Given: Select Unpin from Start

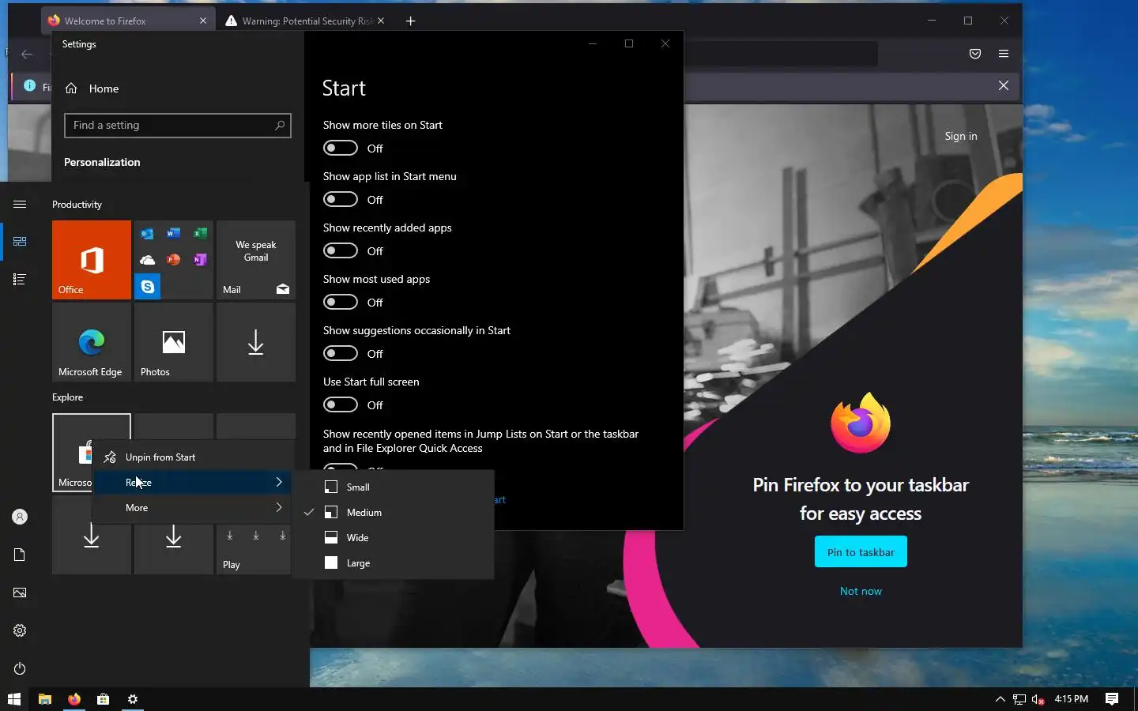Looking at the screenshot, I should tap(194, 457).
